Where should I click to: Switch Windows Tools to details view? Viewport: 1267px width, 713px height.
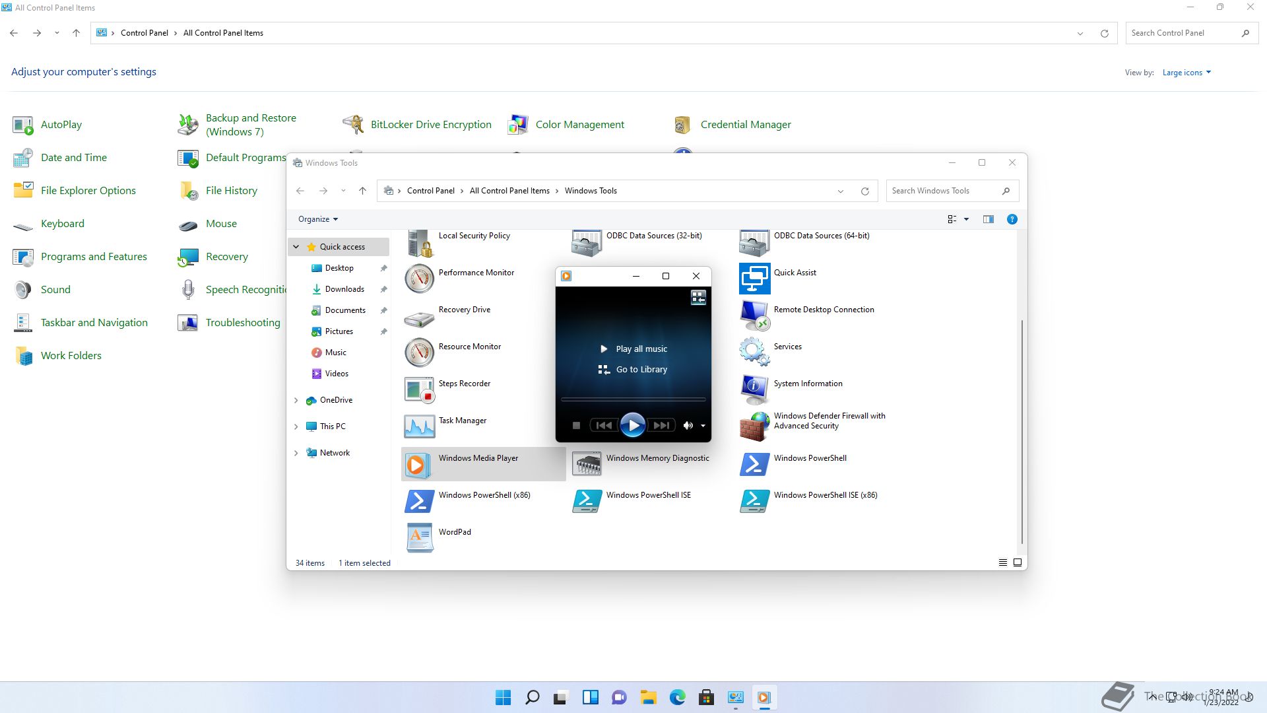coord(1002,562)
